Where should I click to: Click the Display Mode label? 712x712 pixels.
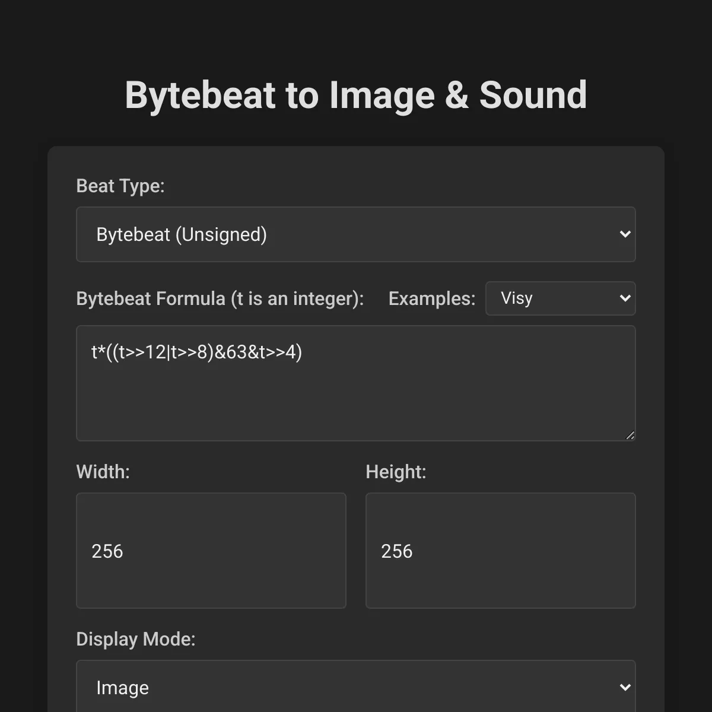136,639
